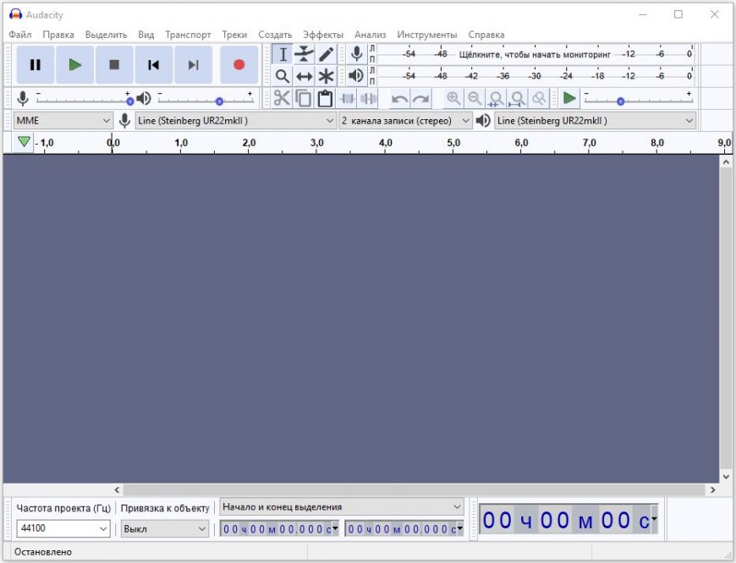Expand the recording channels stereo dropdown
This screenshot has height=563, width=736.
pyautogui.click(x=405, y=121)
